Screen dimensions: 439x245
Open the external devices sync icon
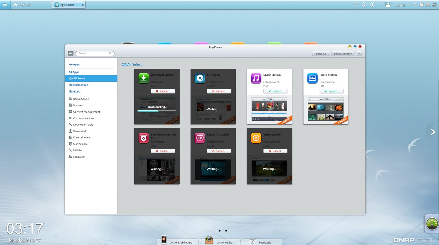click(x=364, y=5)
